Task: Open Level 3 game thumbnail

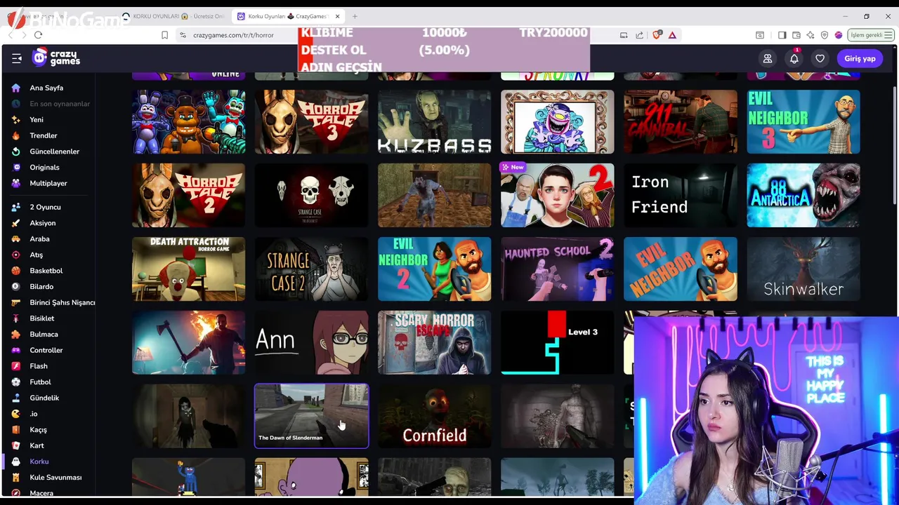Action: click(x=557, y=342)
